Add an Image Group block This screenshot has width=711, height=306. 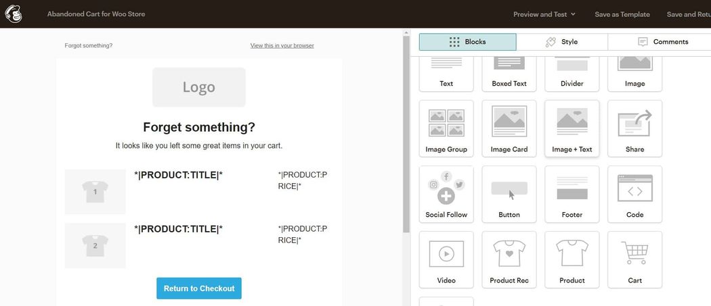446,128
